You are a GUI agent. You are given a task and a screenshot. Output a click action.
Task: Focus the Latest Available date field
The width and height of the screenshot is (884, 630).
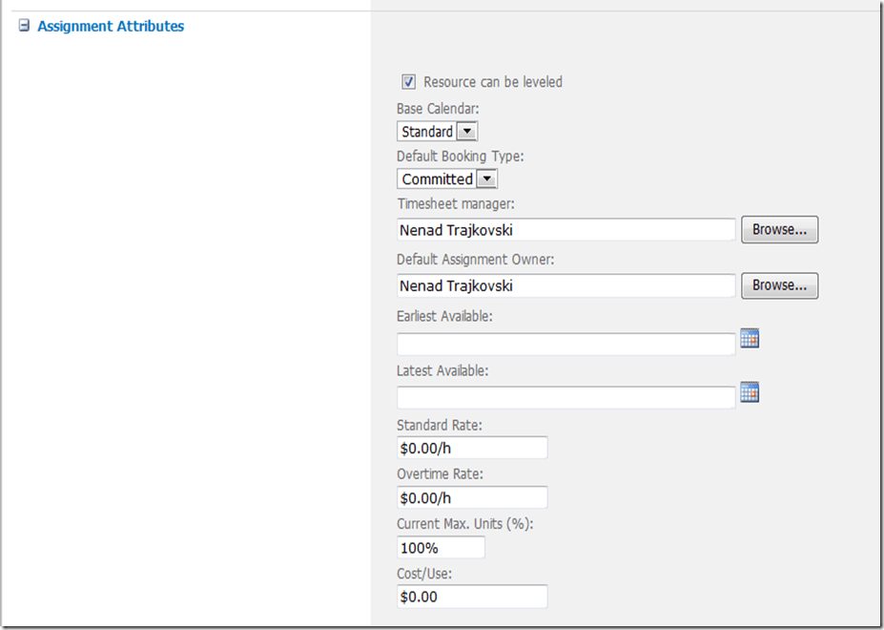pyautogui.click(x=565, y=397)
